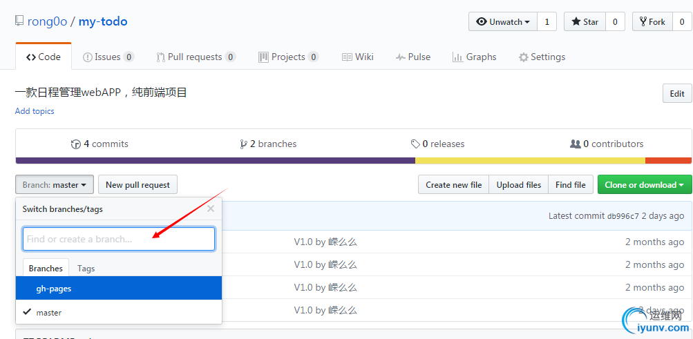Select the Branches tab in popup
This screenshot has width=693, height=339.
click(46, 268)
